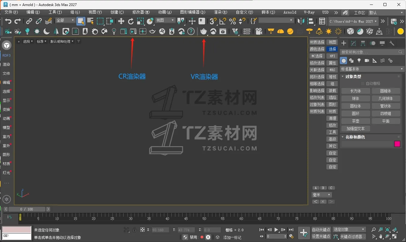Toggle the Percent Snap icon
This screenshot has width=406, height=242.
coord(232,21)
